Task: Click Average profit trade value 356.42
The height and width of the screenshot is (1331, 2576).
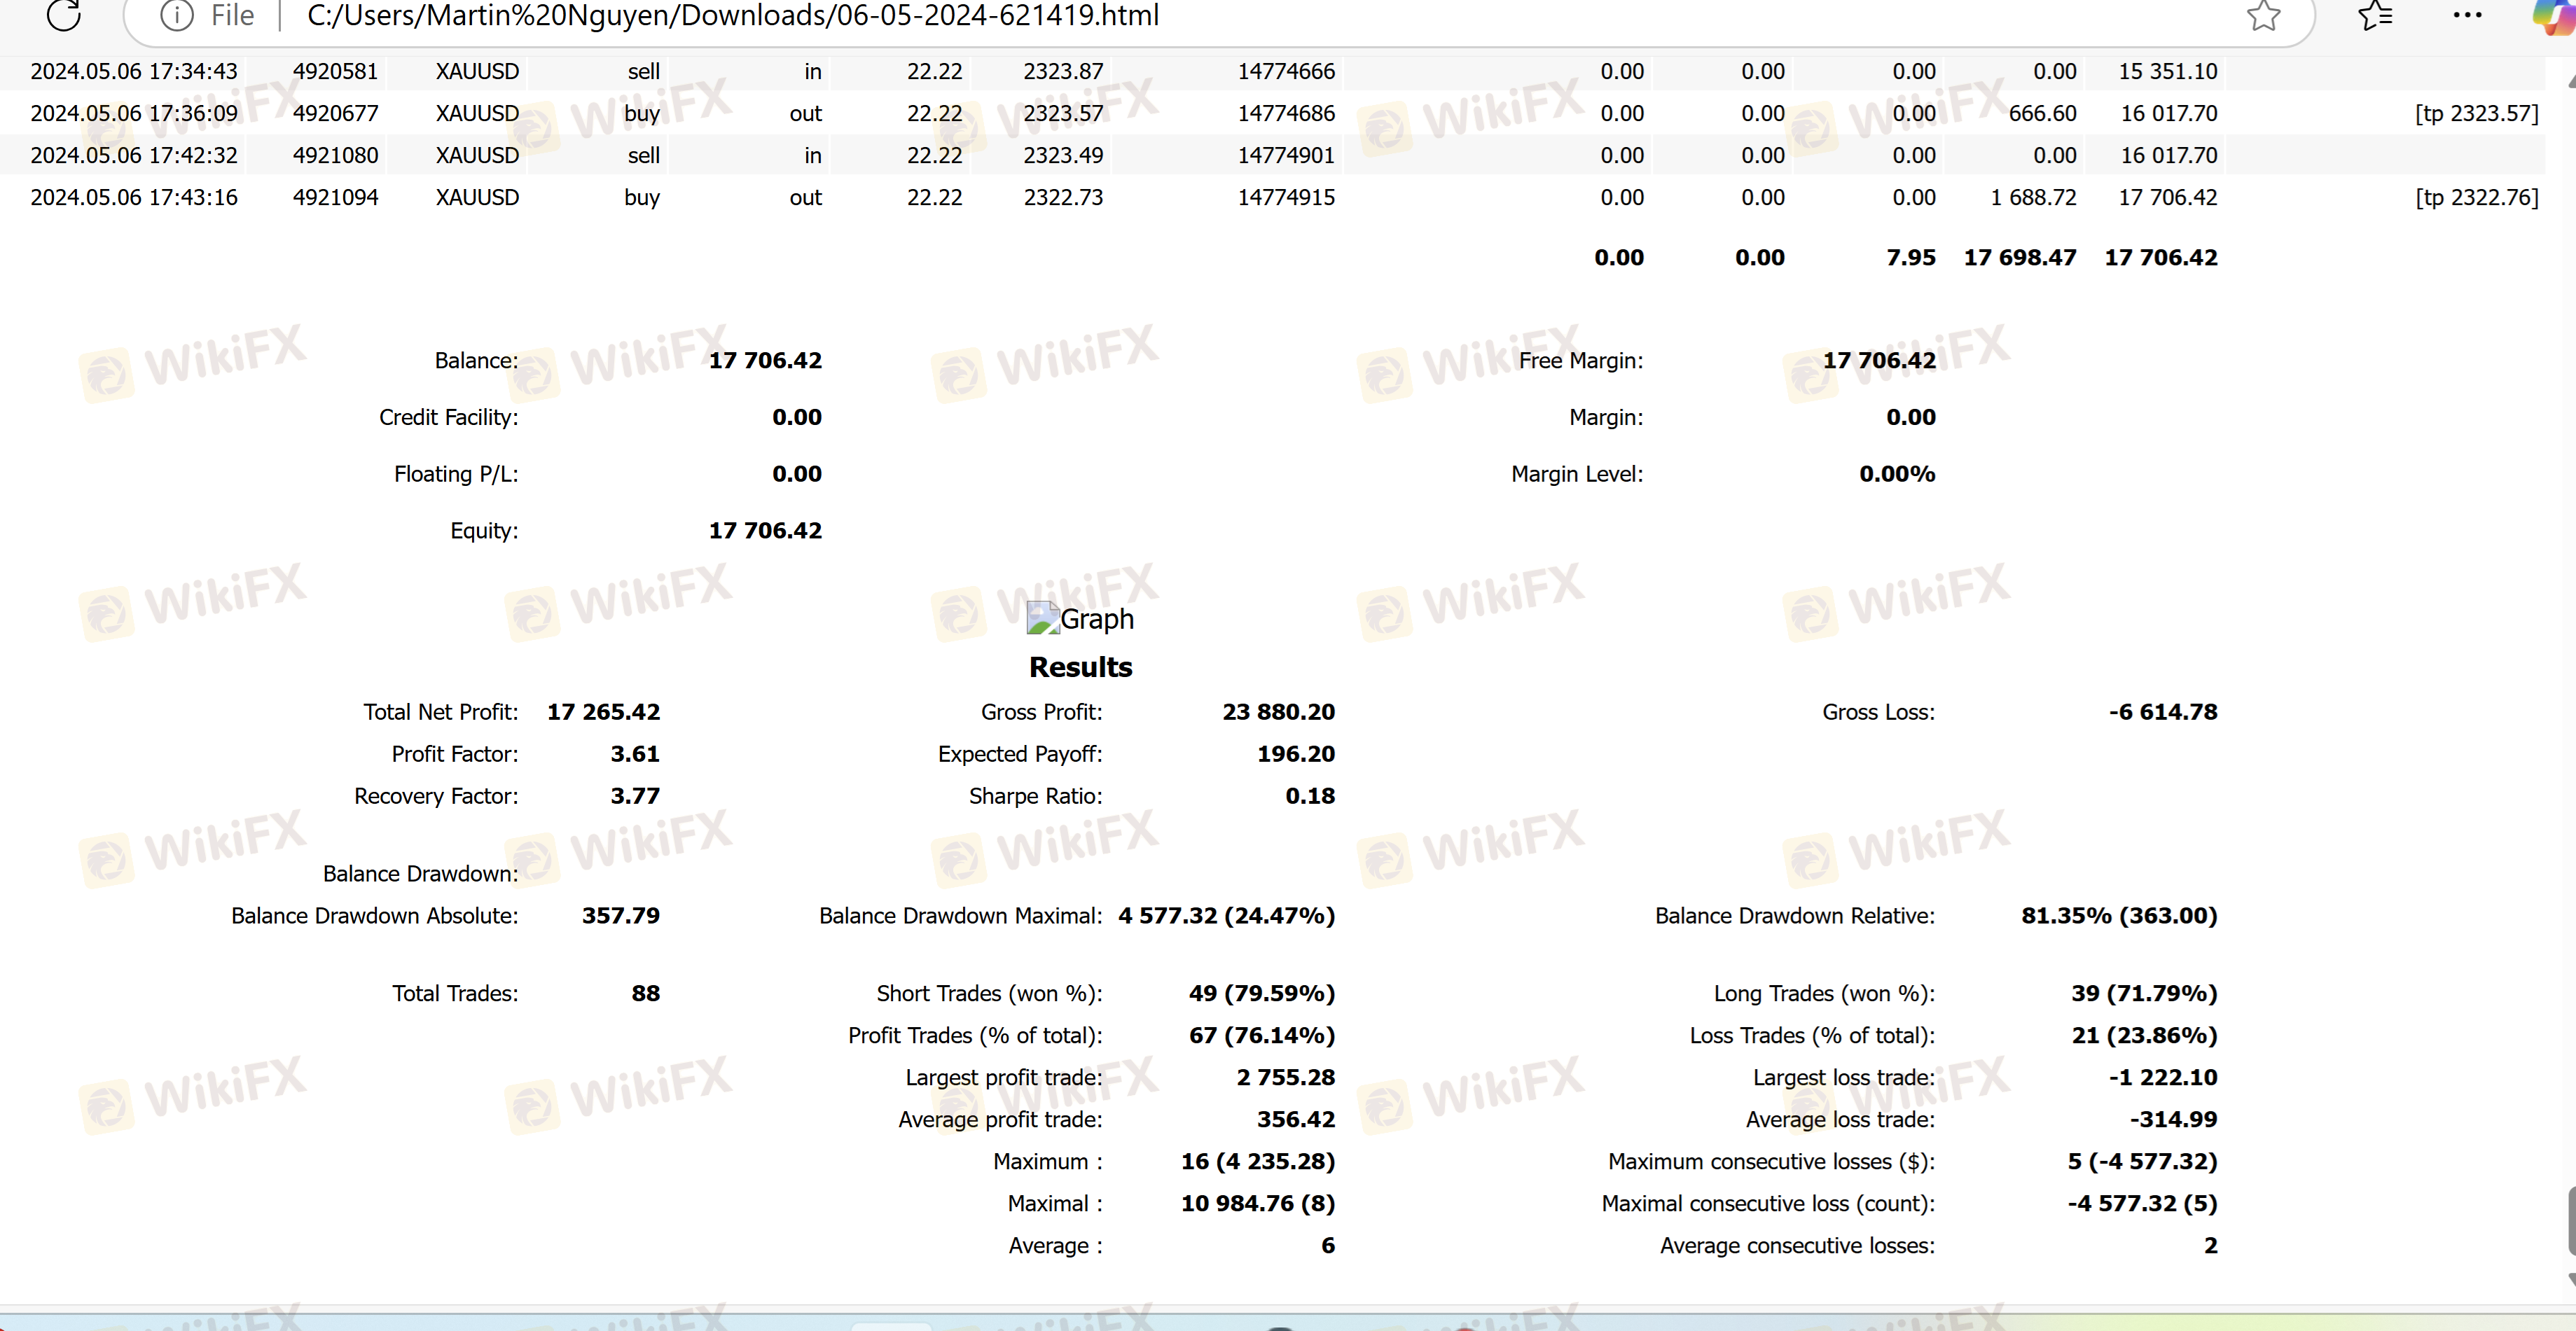Action: tap(1296, 1120)
